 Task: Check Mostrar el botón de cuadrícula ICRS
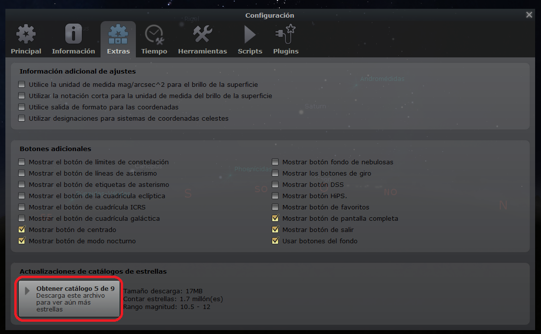[x=22, y=207]
